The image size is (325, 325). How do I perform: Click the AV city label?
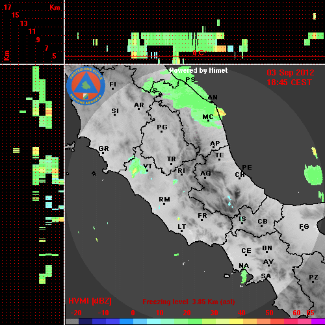[x=268, y=262]
